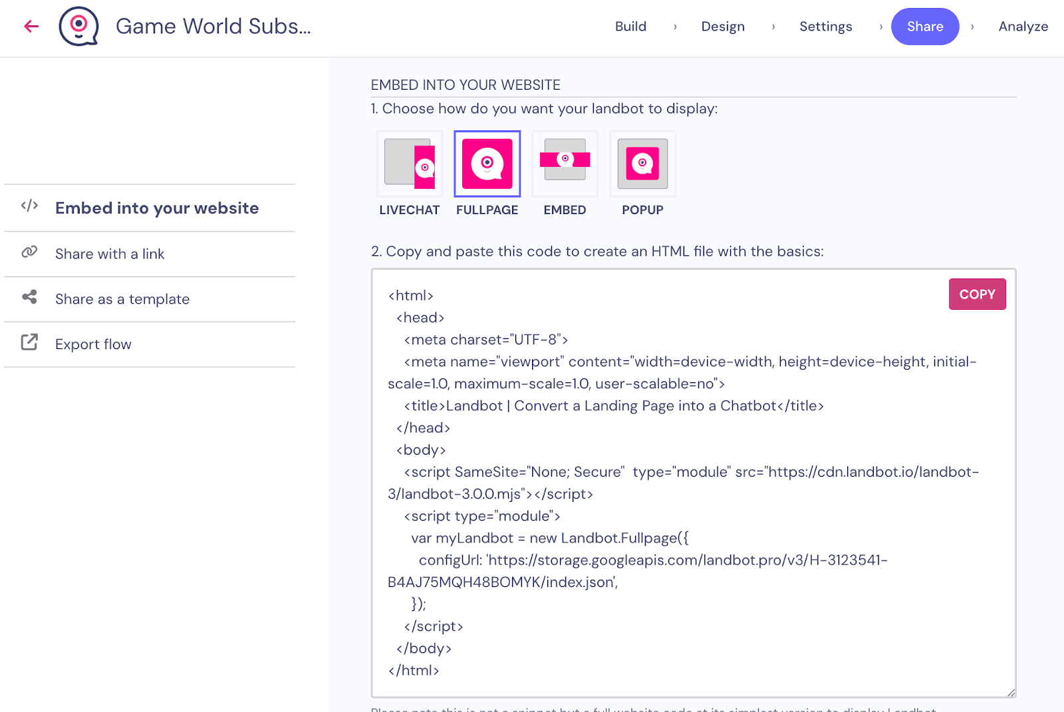Click the EMBED label
This screenshot has height=712, width=1064.
coord(565,210)
